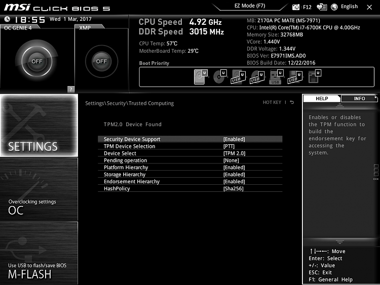Select the Device Select row label
This screenshot has width=380, height=285.
point(120,153)
